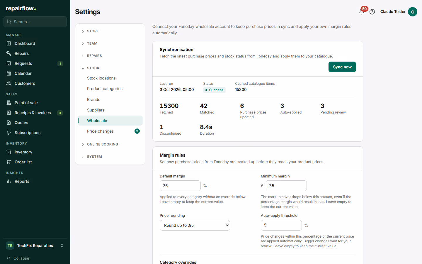The width and height of the screenshot is (422, 264).
Task: Open Brands settings page
Action: pyautogui.click(x=110, y=99)
